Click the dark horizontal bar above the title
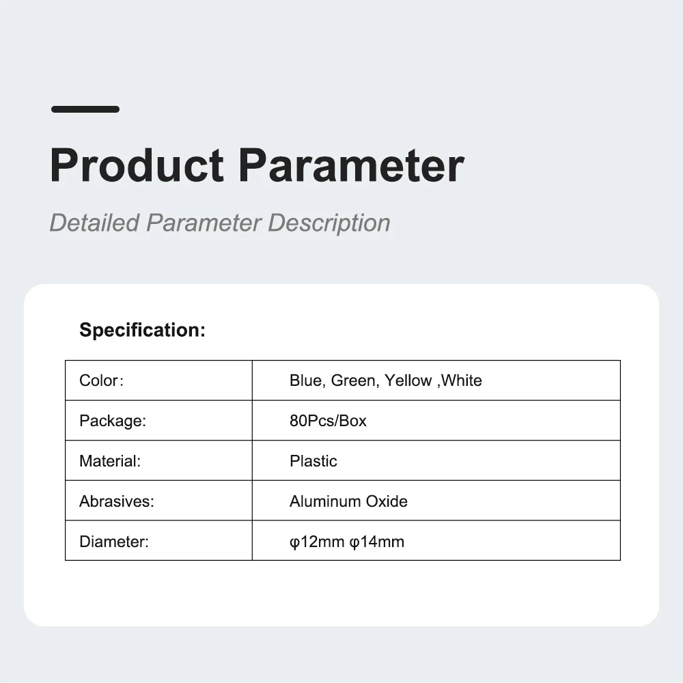683x683 pixels. [x=85, y=109]
